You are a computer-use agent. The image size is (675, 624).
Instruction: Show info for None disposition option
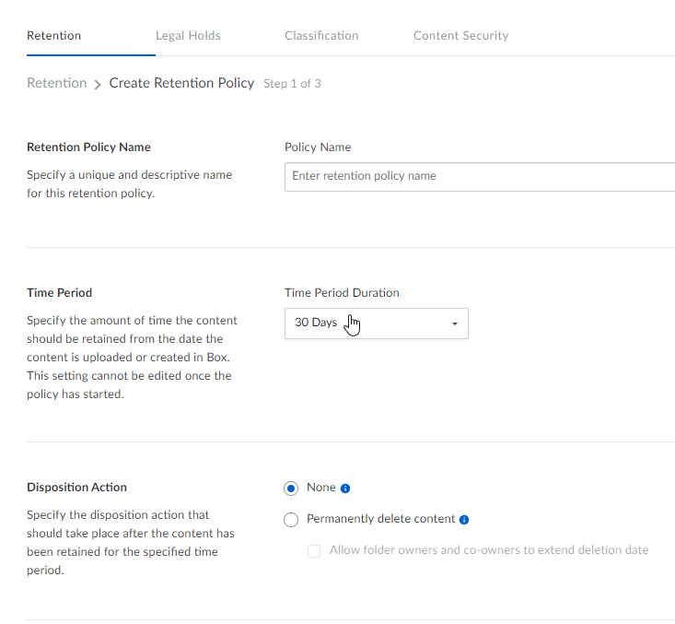click(x=345, y=489)
